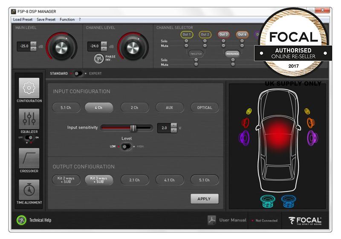The height and width of the screenshot is (239, 341).
Task: Increase Channel Level with up arrow
Action: click(x=104, y=44)
